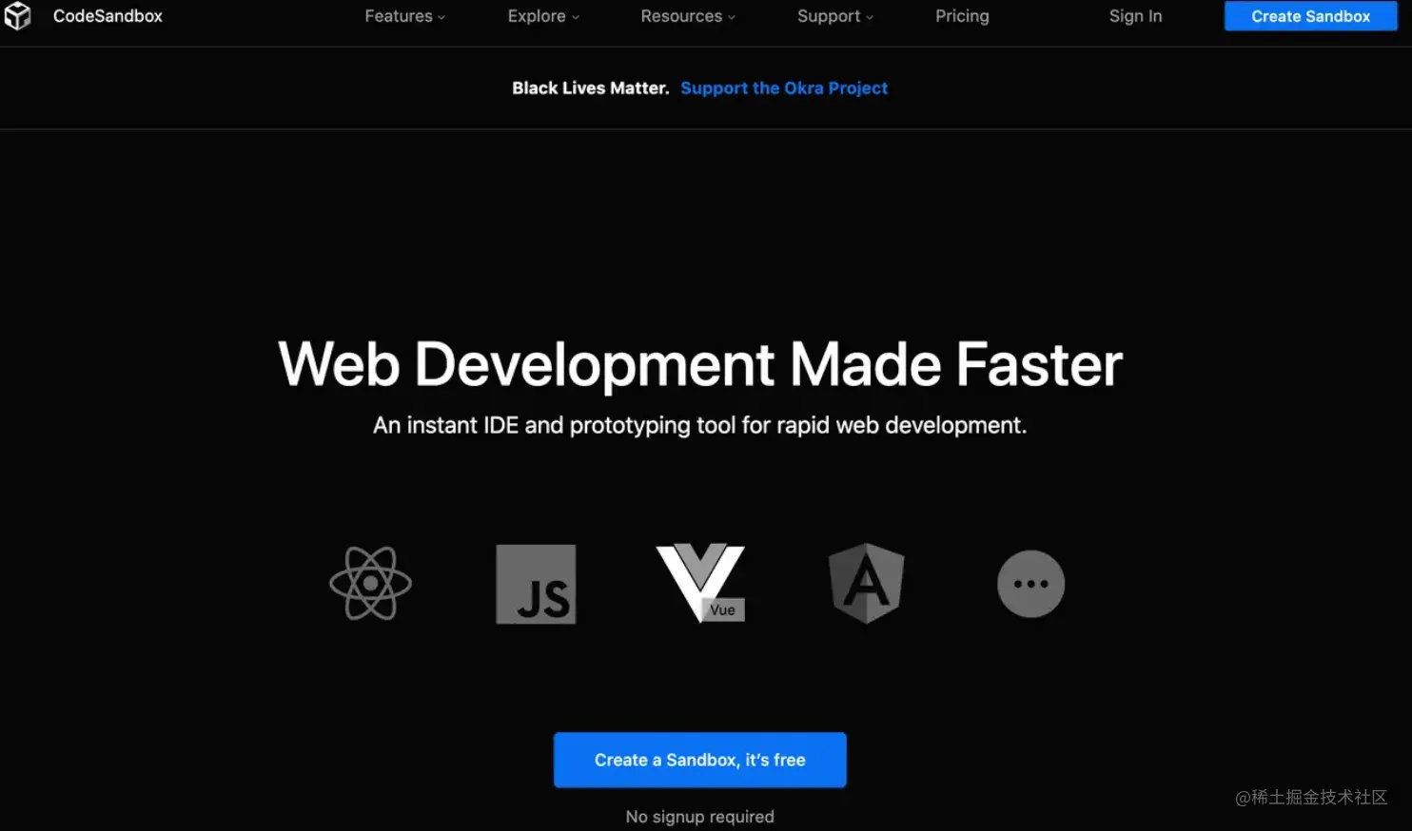Click the Black Lives Matter. text
The height and width of the screenshot is (831, 1412).
click(591, 87)
